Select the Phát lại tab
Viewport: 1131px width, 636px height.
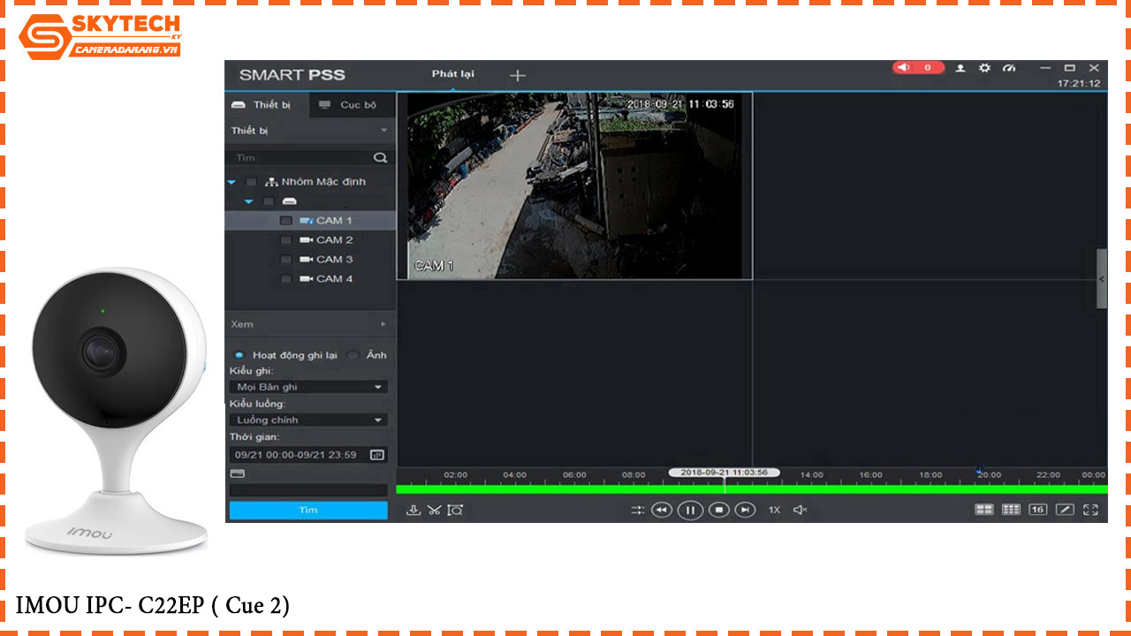pos(452,75)
